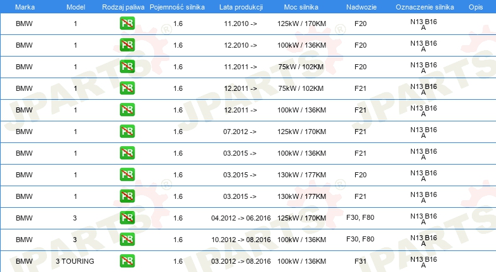
Task: Click the Marka column header
Action: click(x=25, y=7)
